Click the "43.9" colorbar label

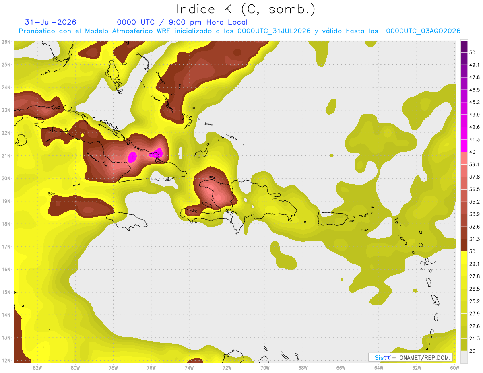(475, 115)
